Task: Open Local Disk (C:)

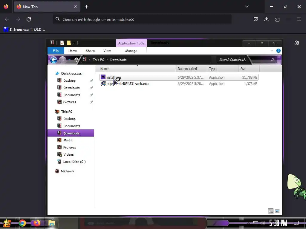Action: (74, 162)
